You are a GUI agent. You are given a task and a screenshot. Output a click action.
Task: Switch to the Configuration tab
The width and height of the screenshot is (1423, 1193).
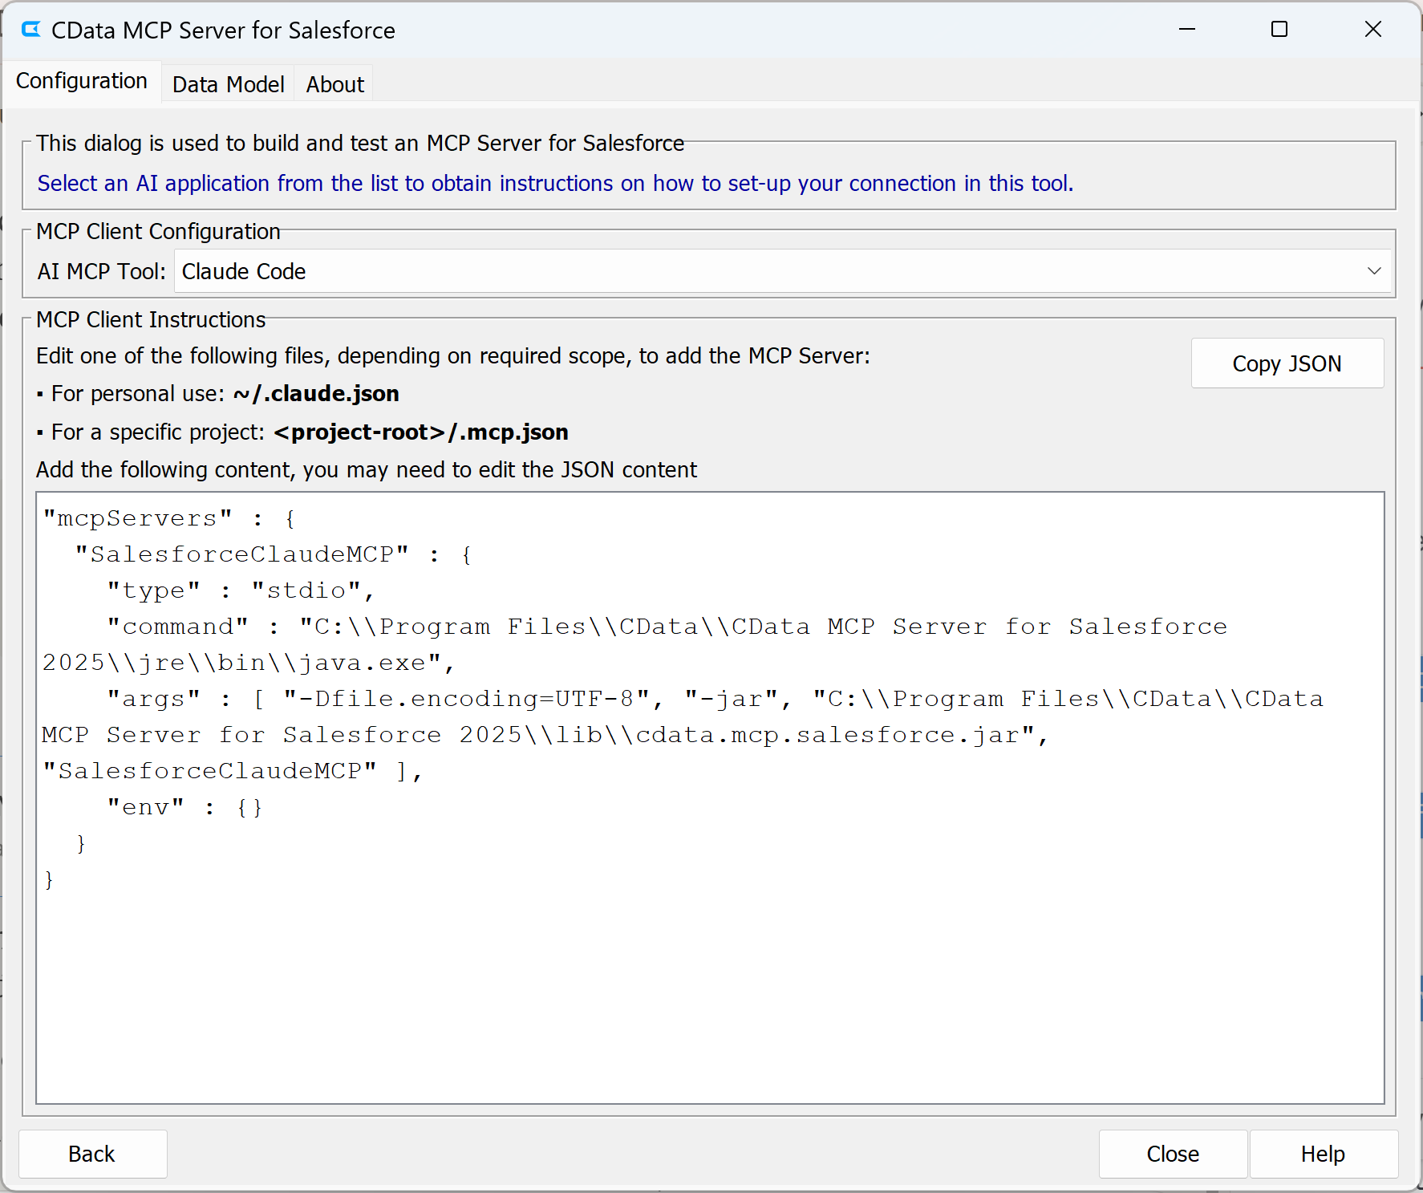click(x=82, y=81)
